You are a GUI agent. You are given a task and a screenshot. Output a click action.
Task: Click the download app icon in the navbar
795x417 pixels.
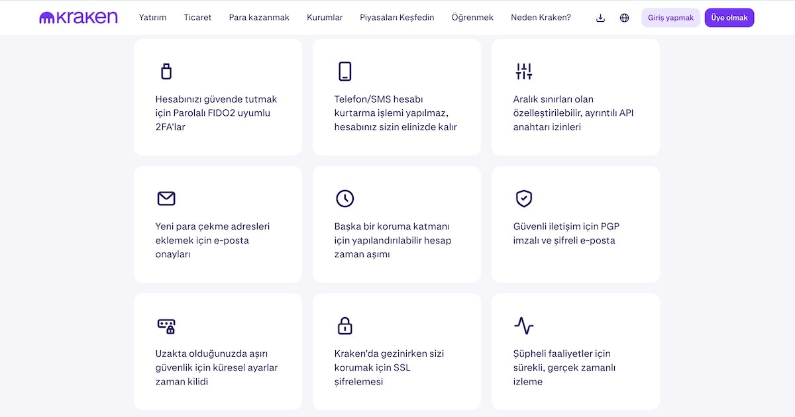(600, 17)
